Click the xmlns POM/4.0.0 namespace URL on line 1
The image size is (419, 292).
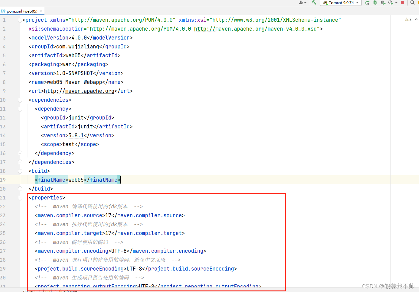122,20
